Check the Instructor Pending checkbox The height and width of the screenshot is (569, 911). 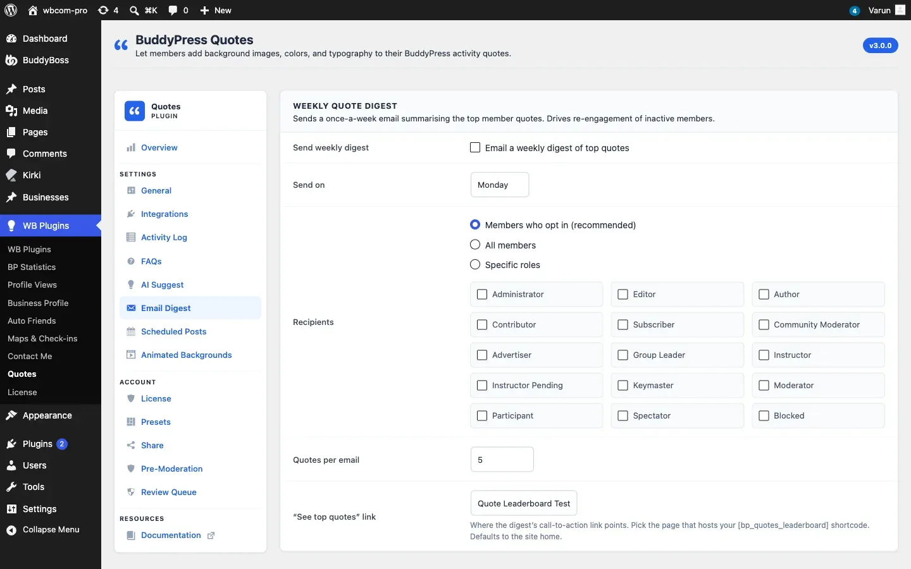(482, 386)
